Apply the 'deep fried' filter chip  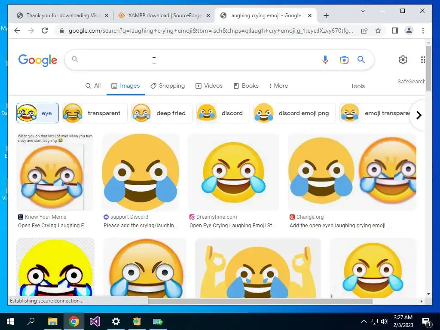162,113
